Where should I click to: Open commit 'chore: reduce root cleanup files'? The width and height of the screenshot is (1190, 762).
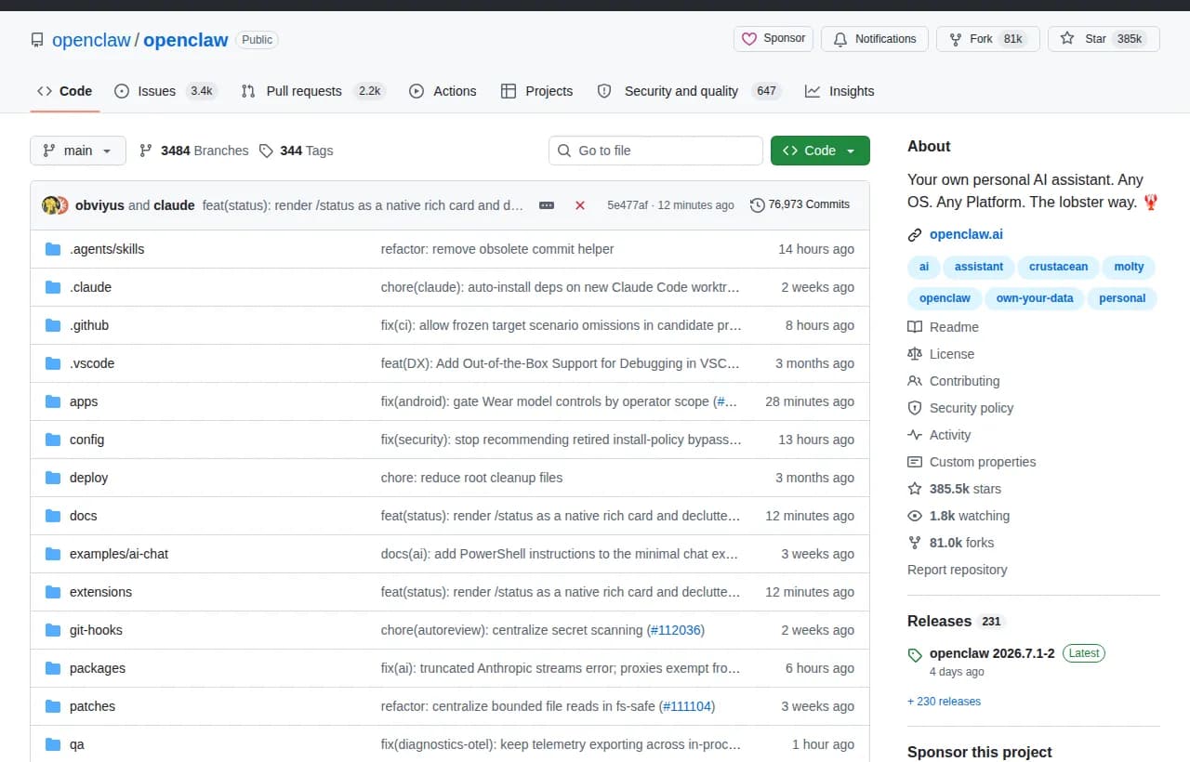[471, 478]
